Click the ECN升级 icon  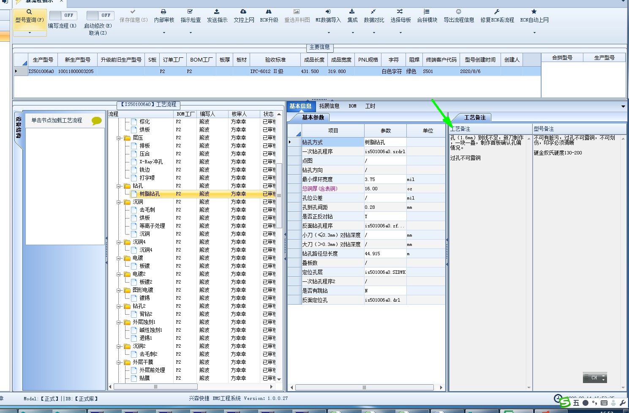tap(269, 12)
